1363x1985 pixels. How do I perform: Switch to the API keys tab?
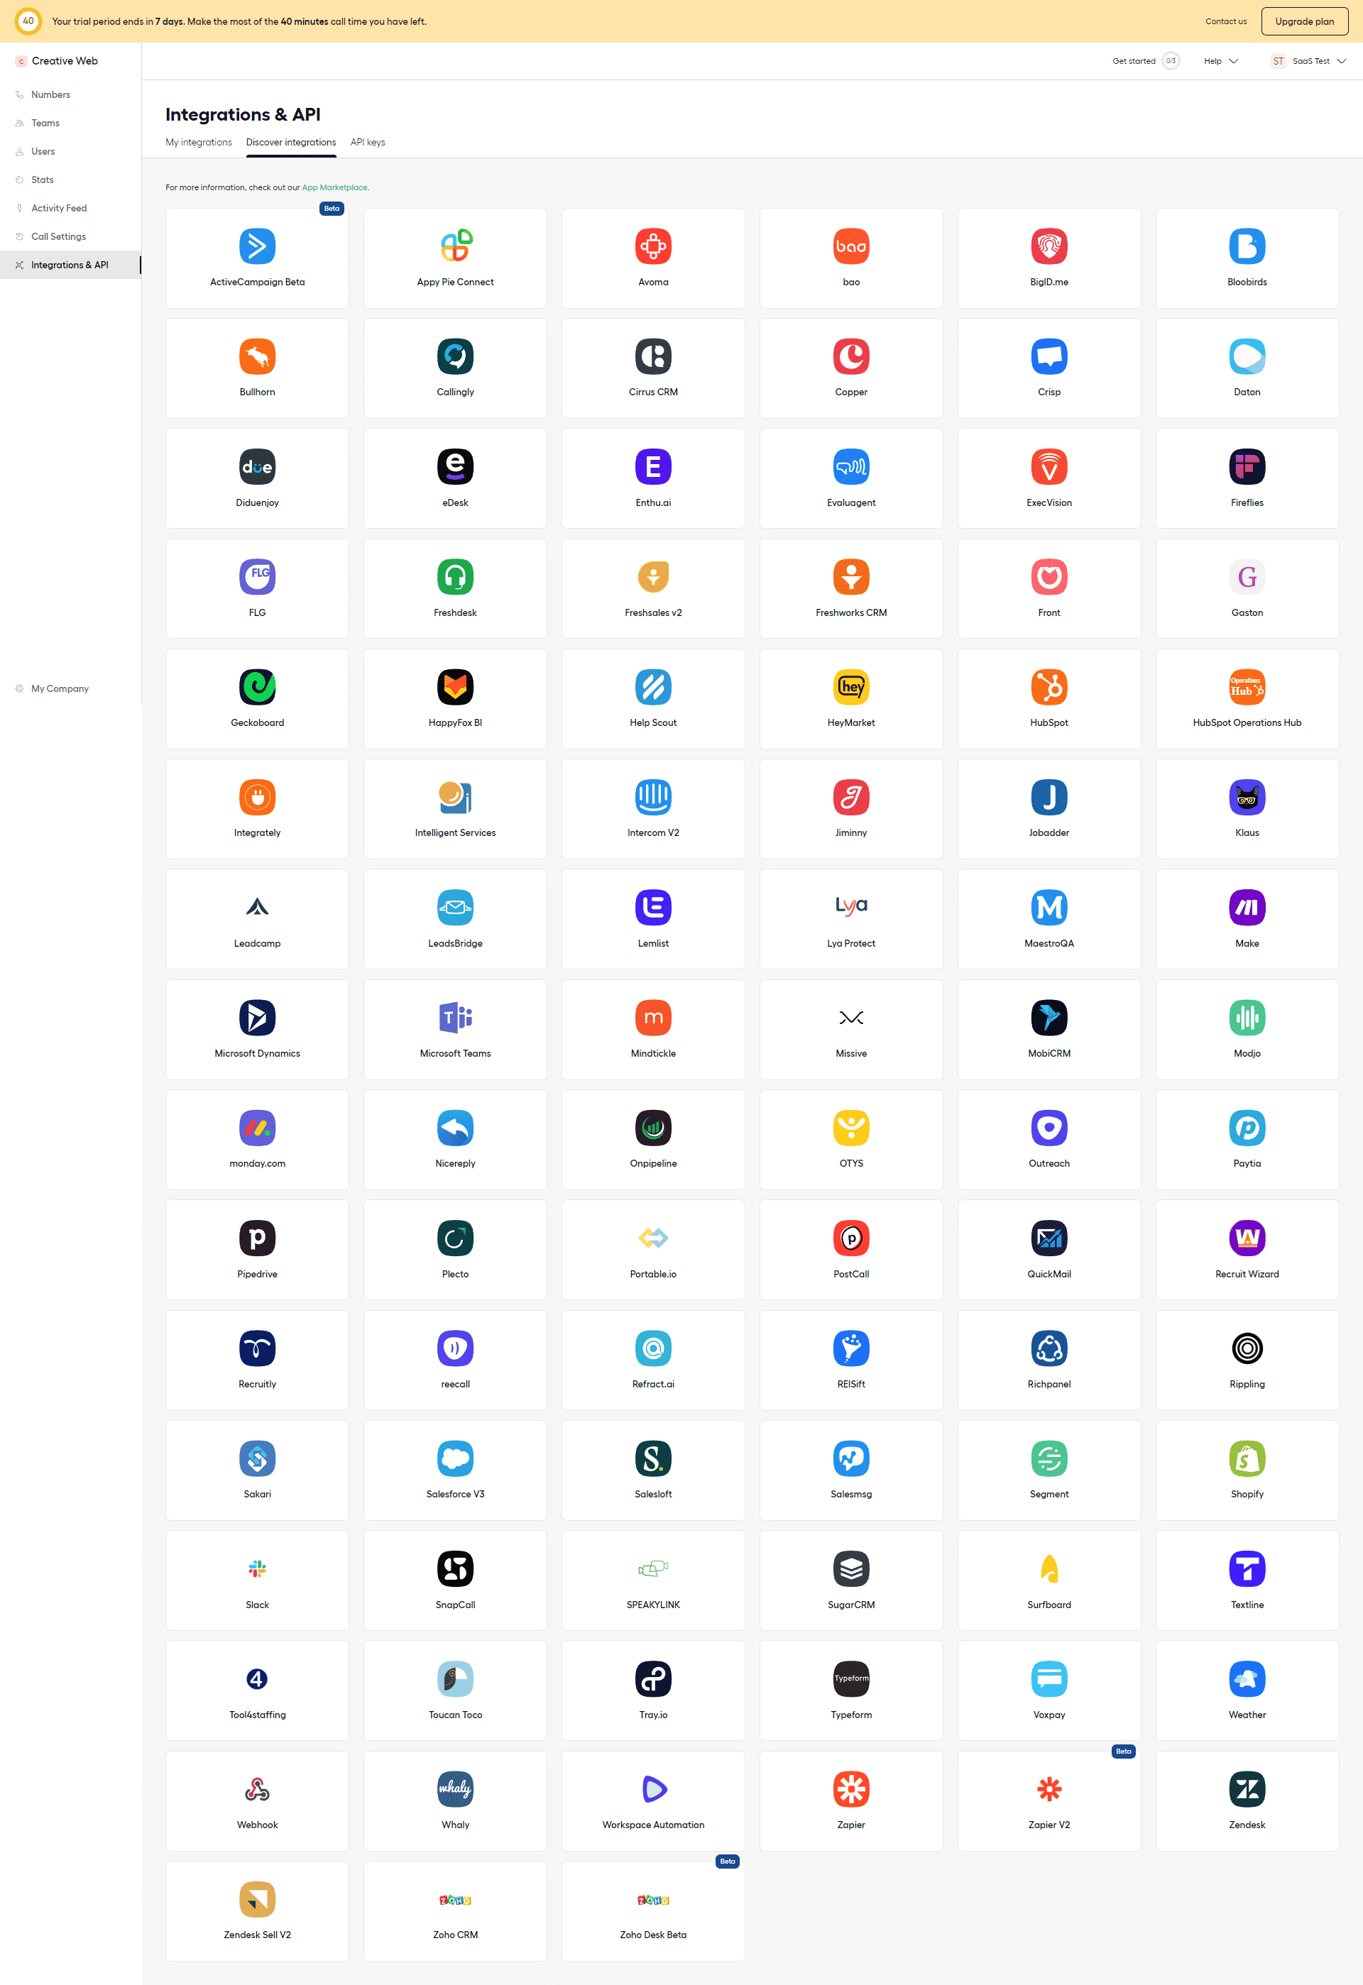point(367,142)
